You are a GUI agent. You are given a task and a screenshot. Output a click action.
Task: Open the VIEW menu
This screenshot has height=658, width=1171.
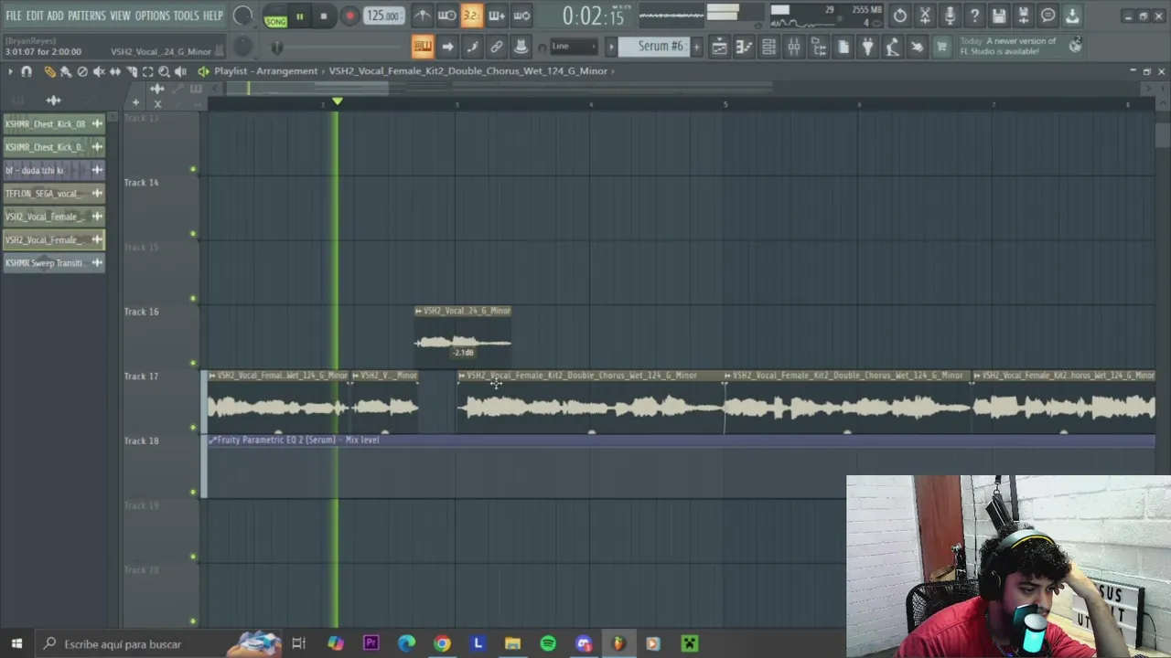point(121,16)
